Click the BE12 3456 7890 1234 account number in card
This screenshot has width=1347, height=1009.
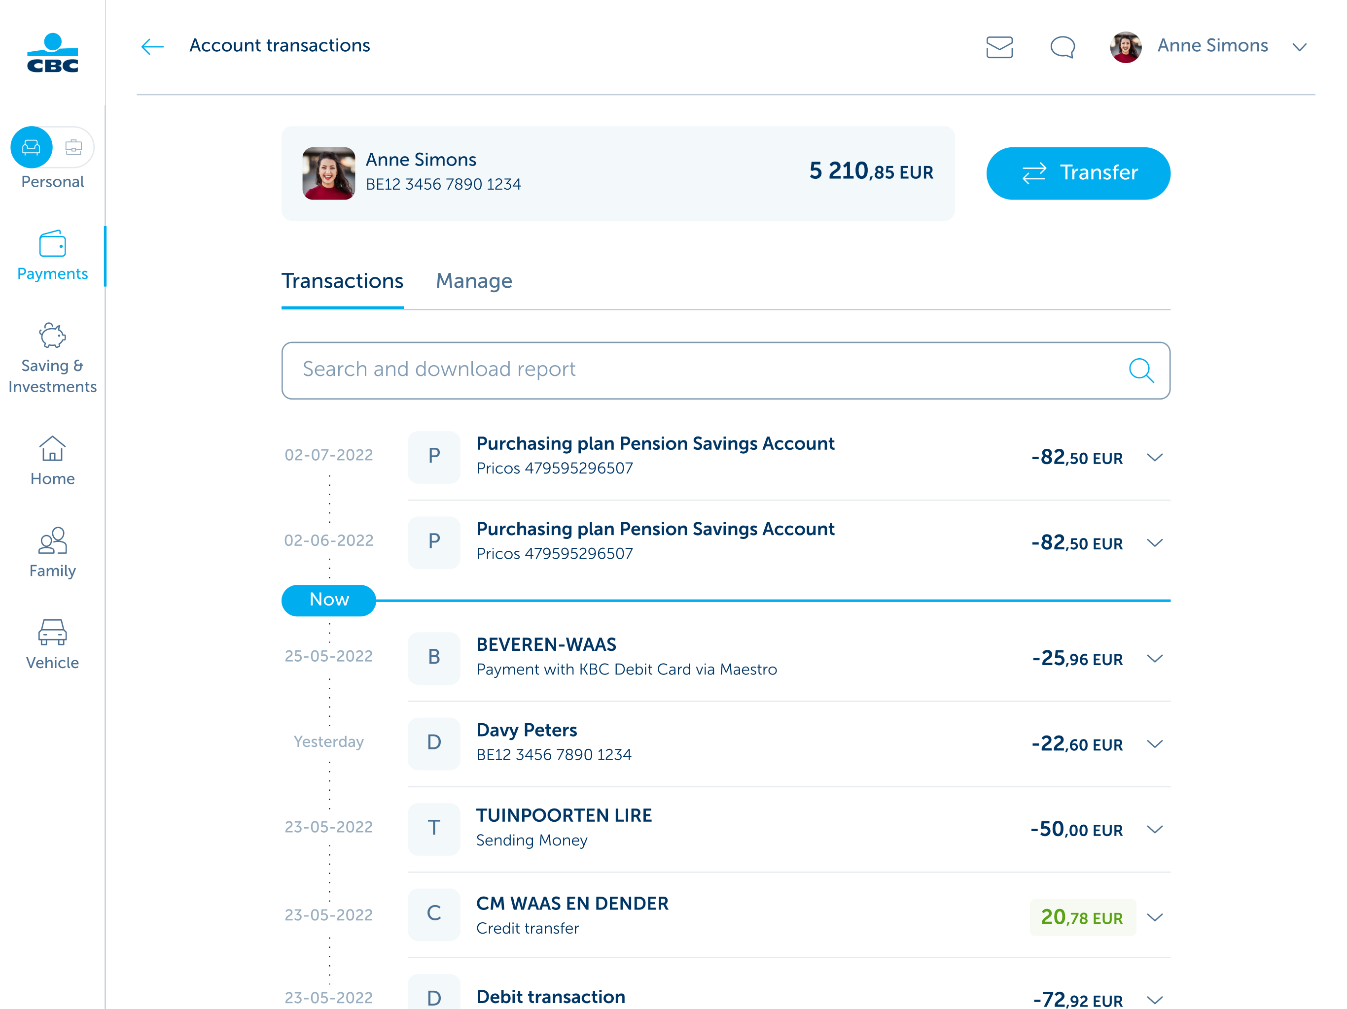click(x=443, y=184)
